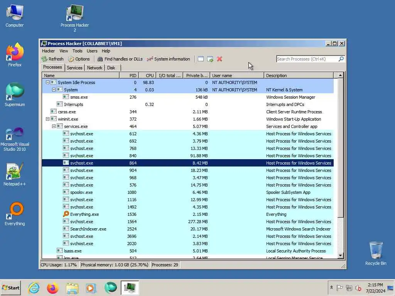This screenshot has height=296, width=395.
Task: Select svchost.exe with PID 612
Action: 188,134
